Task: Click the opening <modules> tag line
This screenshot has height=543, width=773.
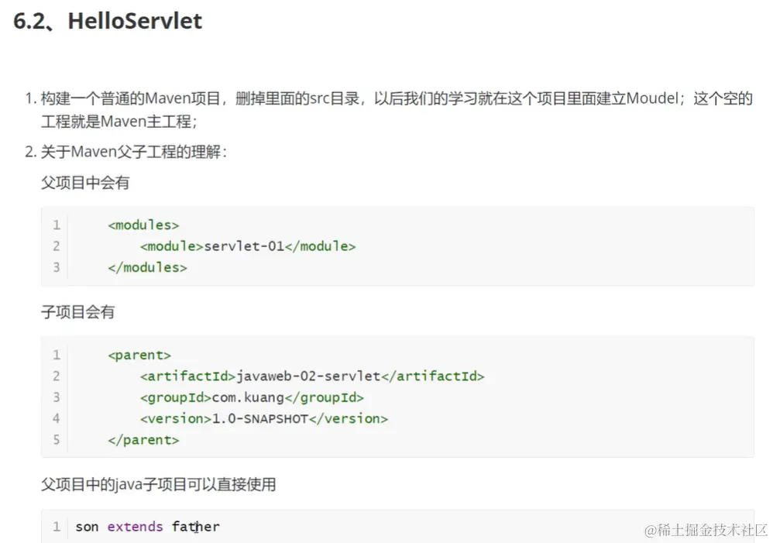Action: click(143, 225)
